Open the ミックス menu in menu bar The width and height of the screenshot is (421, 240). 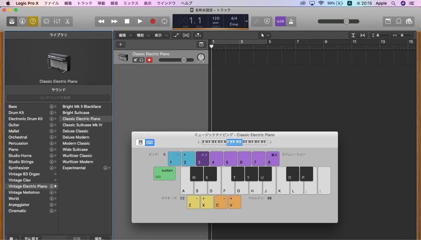pyautogui.click(x=131, y=3)
